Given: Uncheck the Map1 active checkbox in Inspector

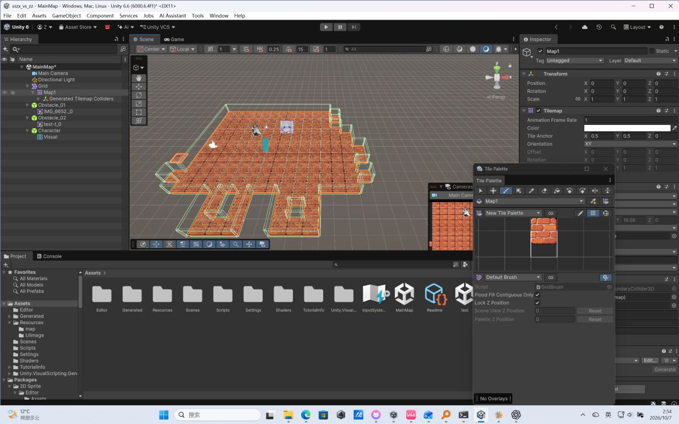Looking at the screenshot, I should point(540,51).
